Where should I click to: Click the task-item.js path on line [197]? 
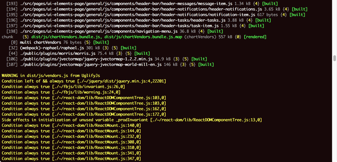[119, 26]
